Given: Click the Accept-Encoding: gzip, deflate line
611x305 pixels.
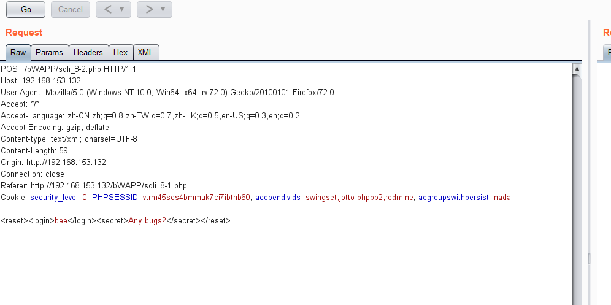Looking at the screenshot, I should point(55,128).
